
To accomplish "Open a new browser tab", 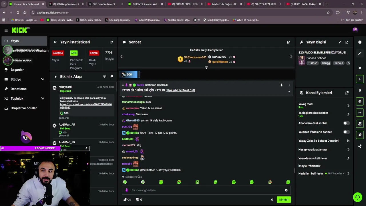I will point(327,4).
